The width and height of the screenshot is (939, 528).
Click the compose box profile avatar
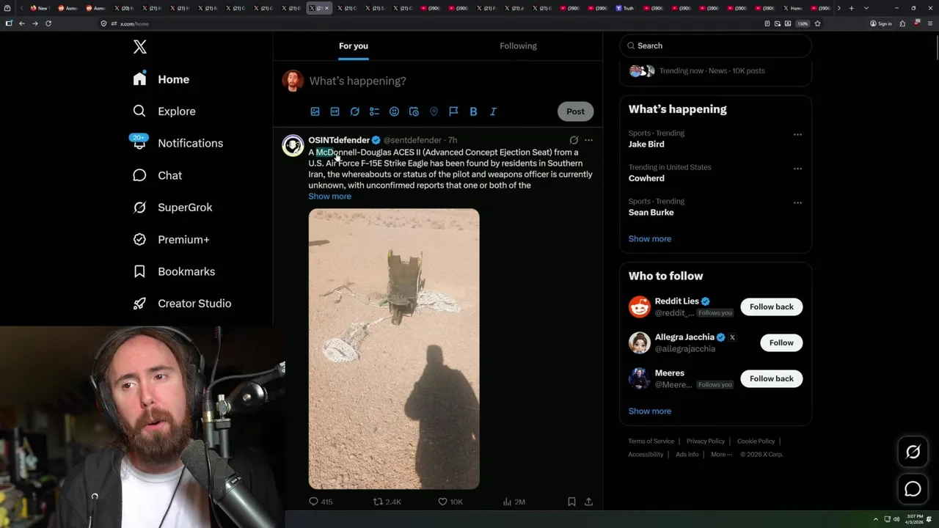pos(293,81)
